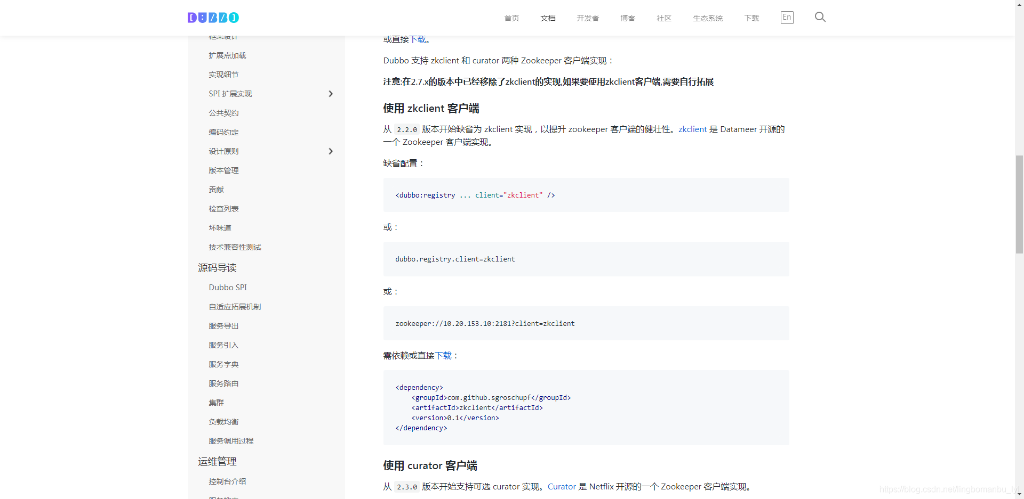Click the Dubbo logo

tap(213, 18)
